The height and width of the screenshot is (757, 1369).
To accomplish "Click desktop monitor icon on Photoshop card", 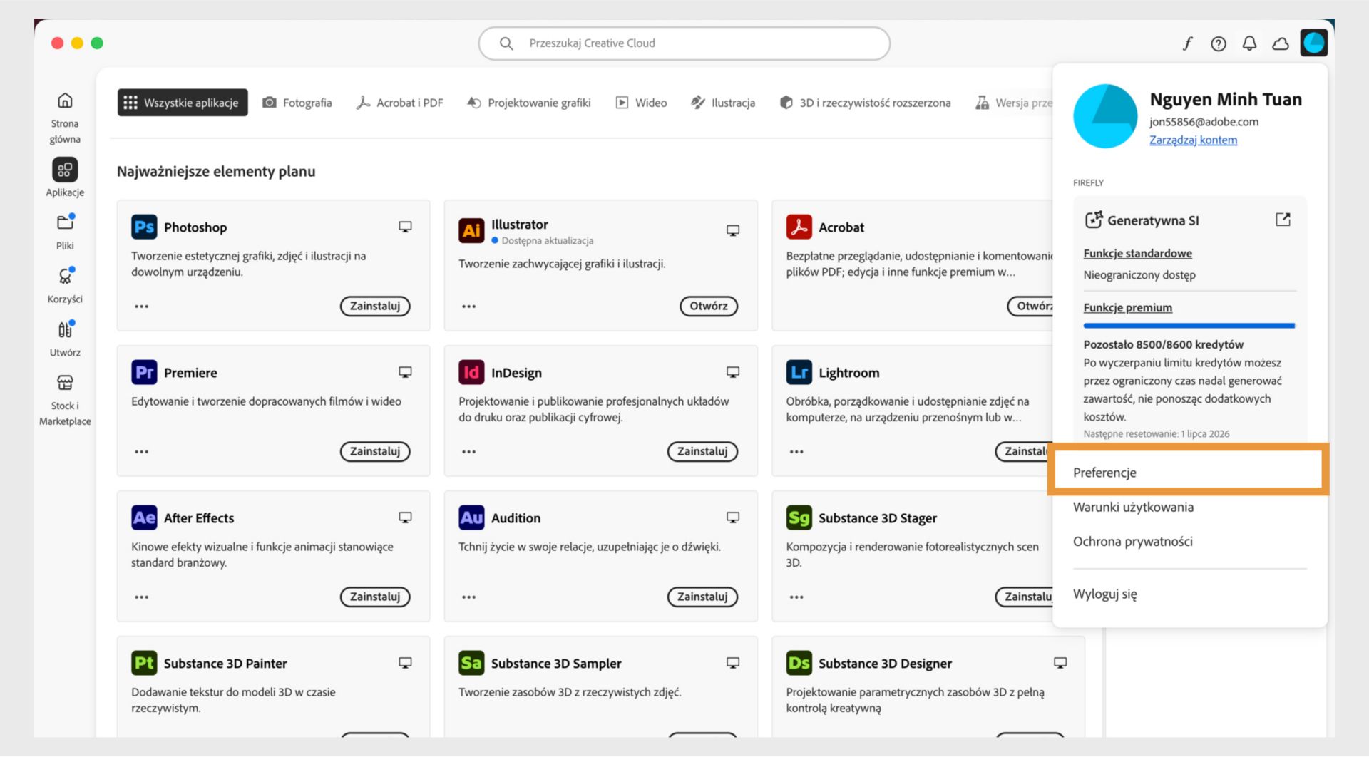I will [405, 227].
